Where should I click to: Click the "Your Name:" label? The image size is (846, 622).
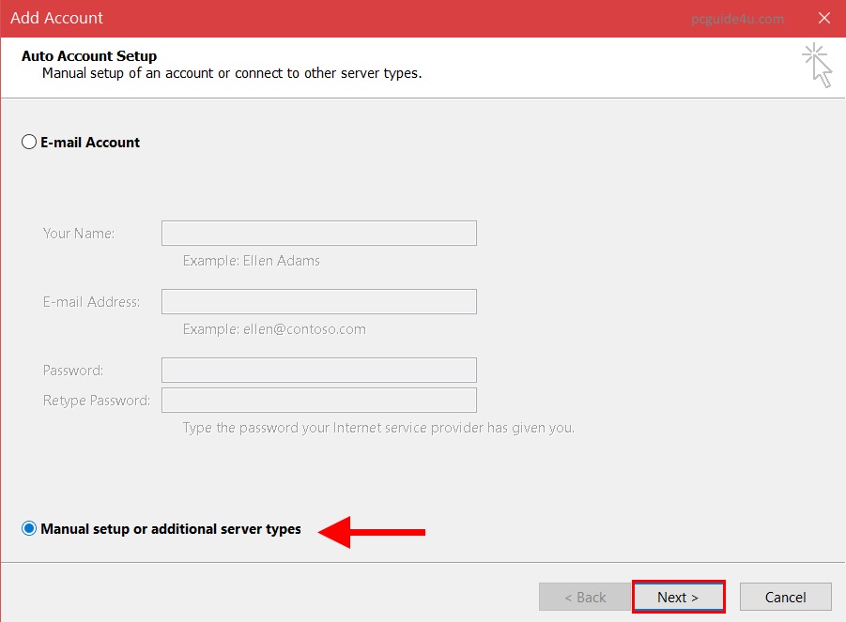(79, 233)
